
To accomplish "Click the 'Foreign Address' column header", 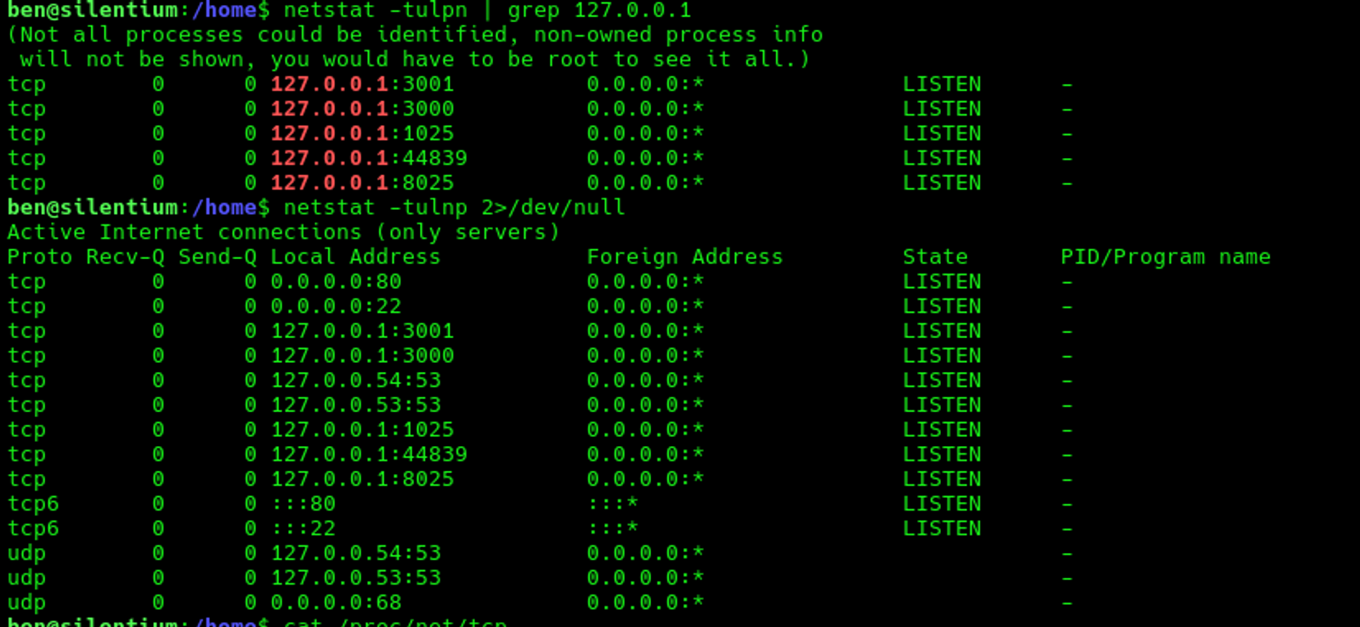I will (685, 257).
